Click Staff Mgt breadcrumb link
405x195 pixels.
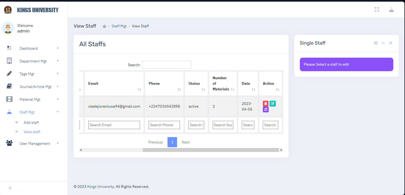coord(119,26)
